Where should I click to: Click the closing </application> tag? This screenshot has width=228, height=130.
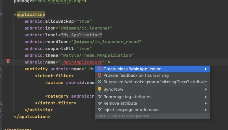click(32, 117)
